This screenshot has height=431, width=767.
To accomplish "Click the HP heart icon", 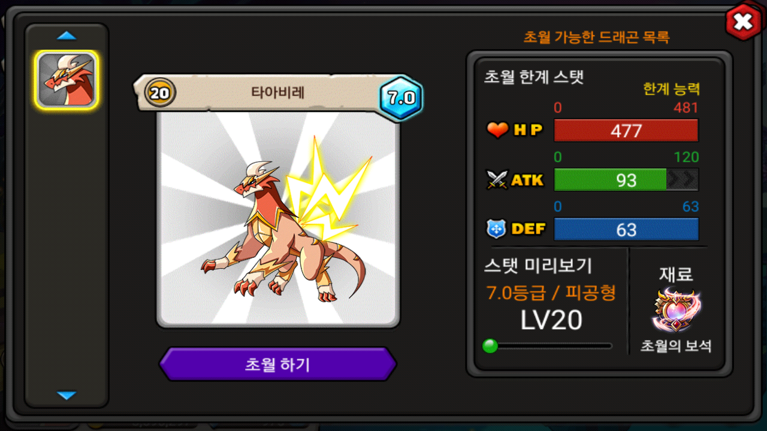I will pos(497,130).
